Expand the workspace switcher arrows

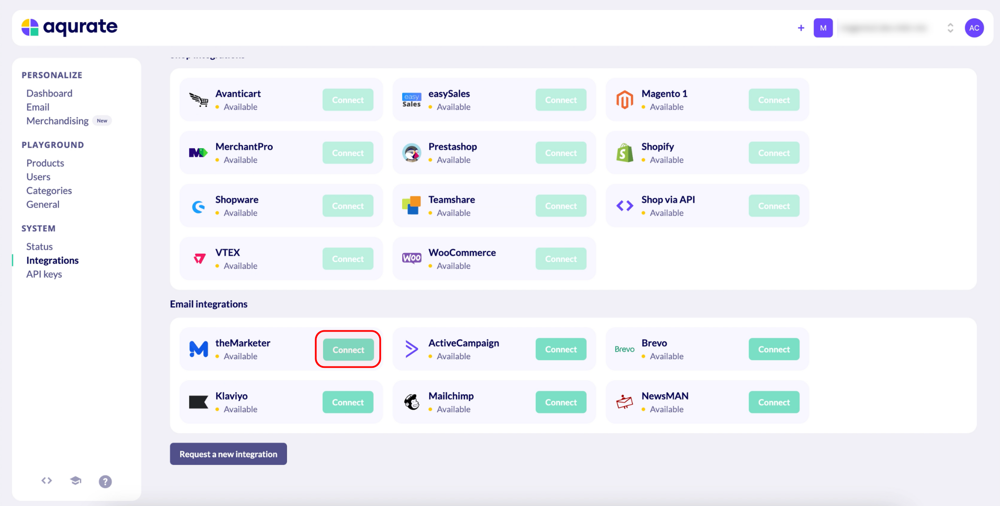click(x=950, y=28)
